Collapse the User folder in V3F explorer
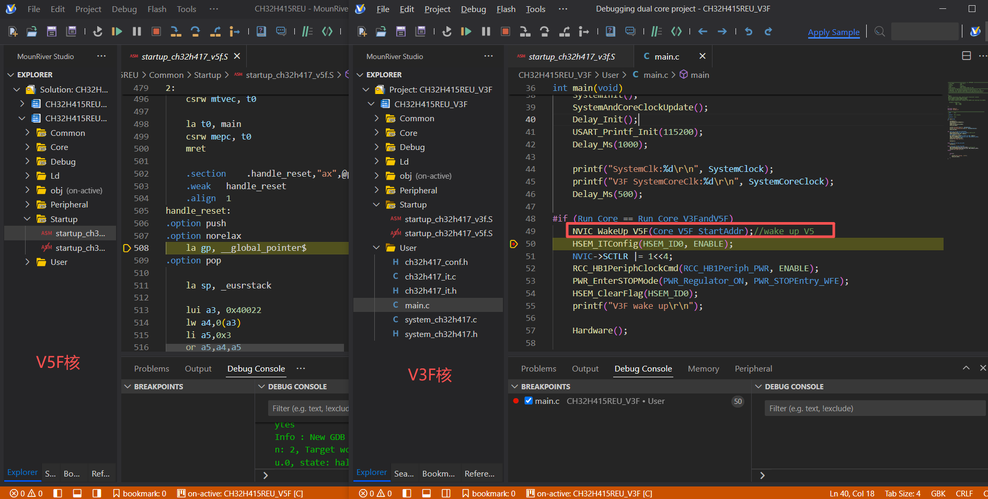 pos(376,248)
